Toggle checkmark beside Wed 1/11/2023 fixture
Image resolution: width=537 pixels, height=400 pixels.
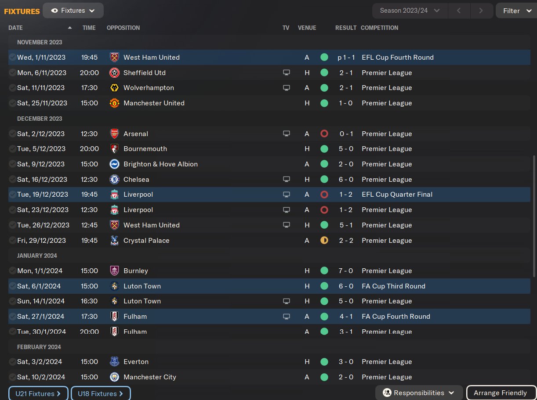tap(12, 58)
